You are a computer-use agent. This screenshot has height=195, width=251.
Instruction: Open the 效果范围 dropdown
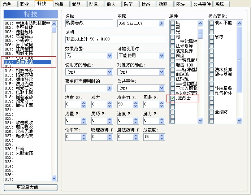(x=89, y=56)
